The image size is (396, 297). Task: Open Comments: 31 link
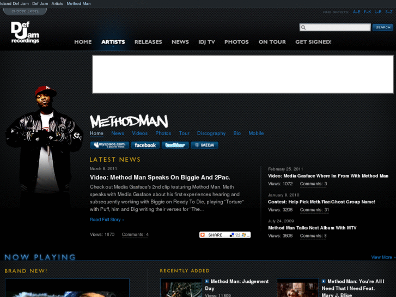click(x=314, y=210)
